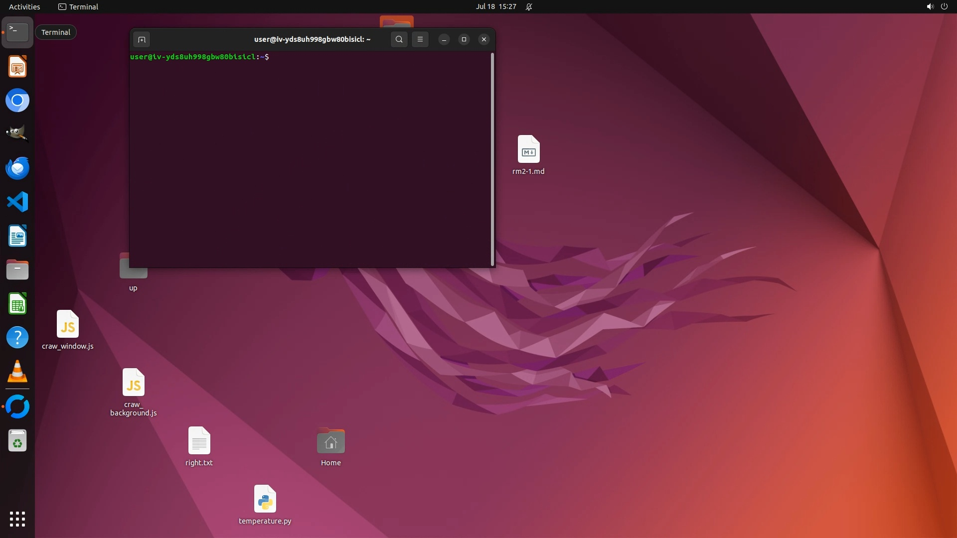This screenshot has height=538, width=957.
Task: Open Trash from the dock
Action: click(x=17, y=441)
